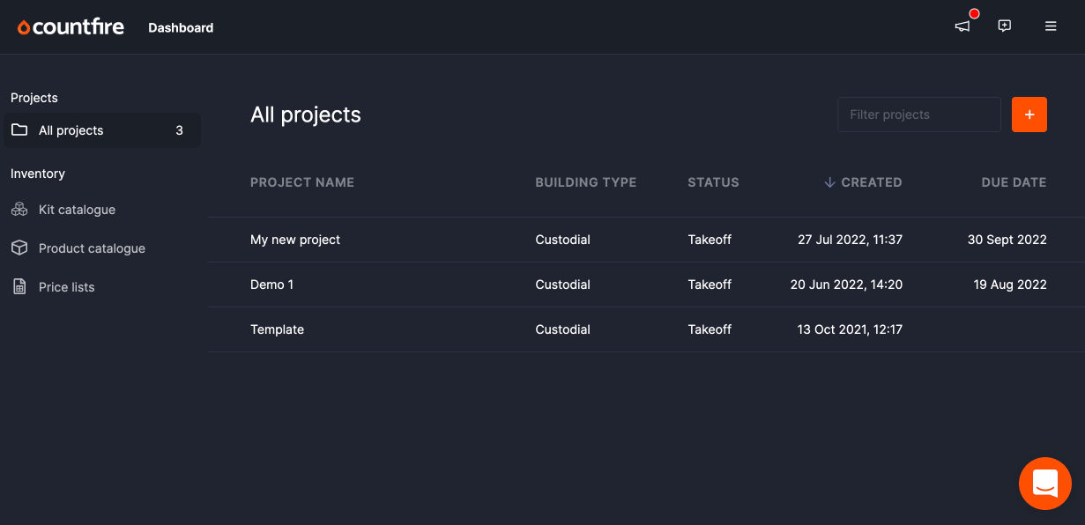The height and width of the screenshot is (525, 1085).
Task: Click the orange add project button
Action: pos(1029,115)
